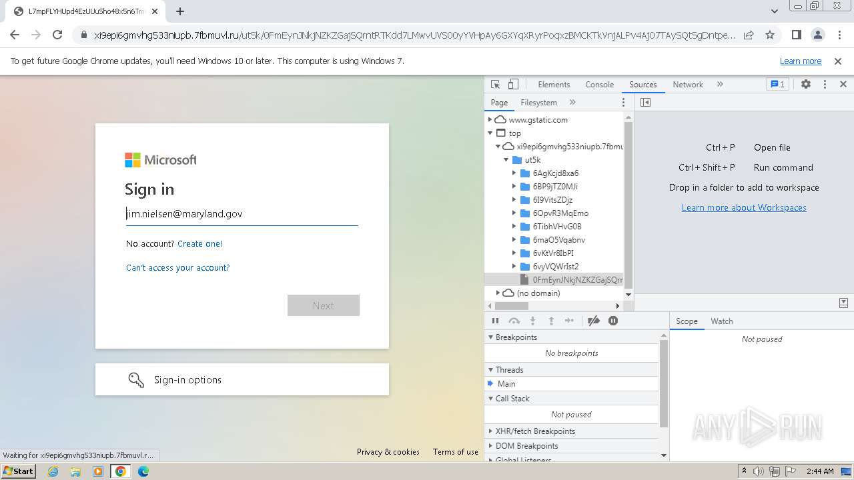The height and width of the screenshot is (480, 854).
Task: Select the Page navigator tab
Action: tap(499, 103)
